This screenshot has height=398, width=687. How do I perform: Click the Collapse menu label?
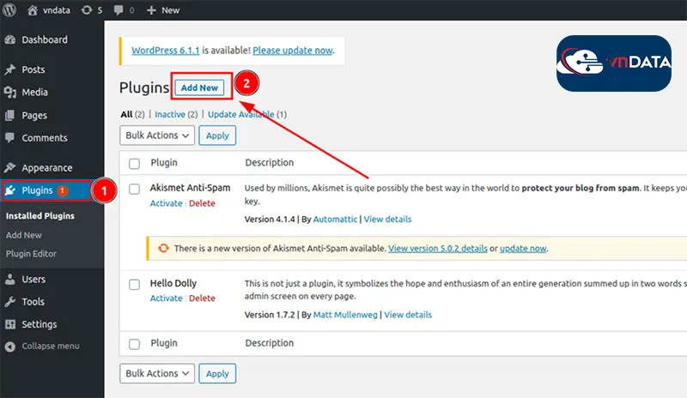point(51,347)
